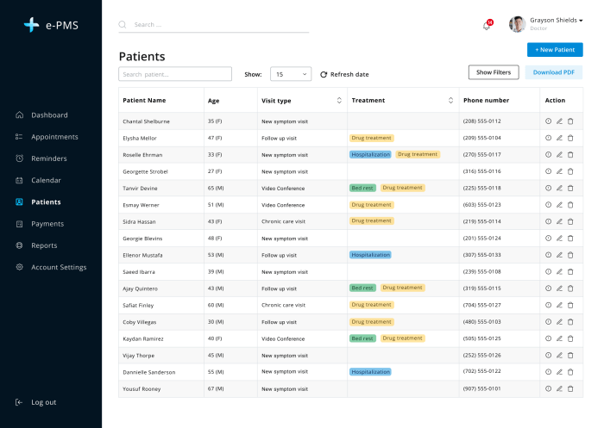Screen dimensions: 604x428
Task: Click Bed rest tag for Kaydan Ramirez
Action: pyautogui.click(x=362, y=338)
